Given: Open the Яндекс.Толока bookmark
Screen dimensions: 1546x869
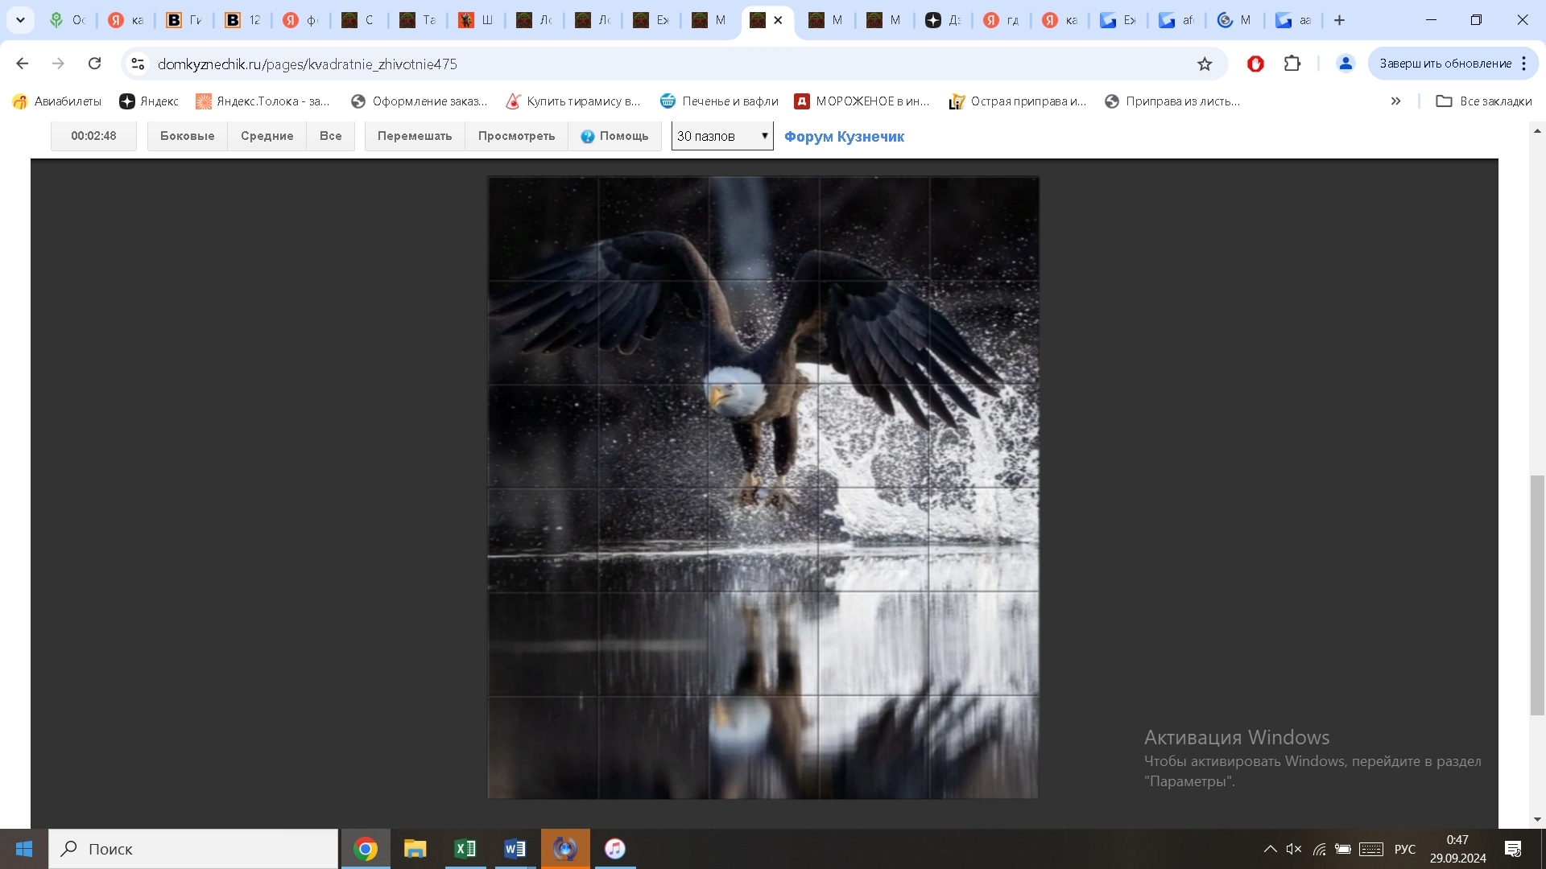Looking at the screenshot, I should point(263,101).
